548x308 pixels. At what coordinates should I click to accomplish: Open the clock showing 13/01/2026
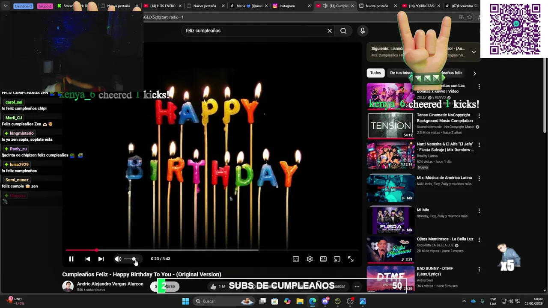click(x=533, y=301)
